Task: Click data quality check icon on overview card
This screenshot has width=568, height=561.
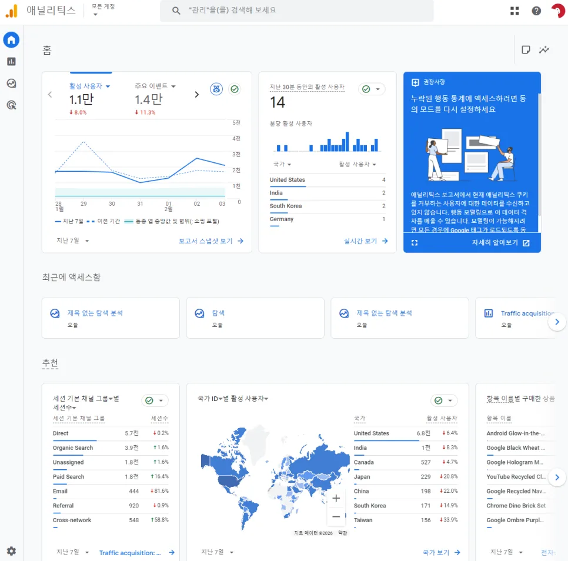Action: coord(235,89)
